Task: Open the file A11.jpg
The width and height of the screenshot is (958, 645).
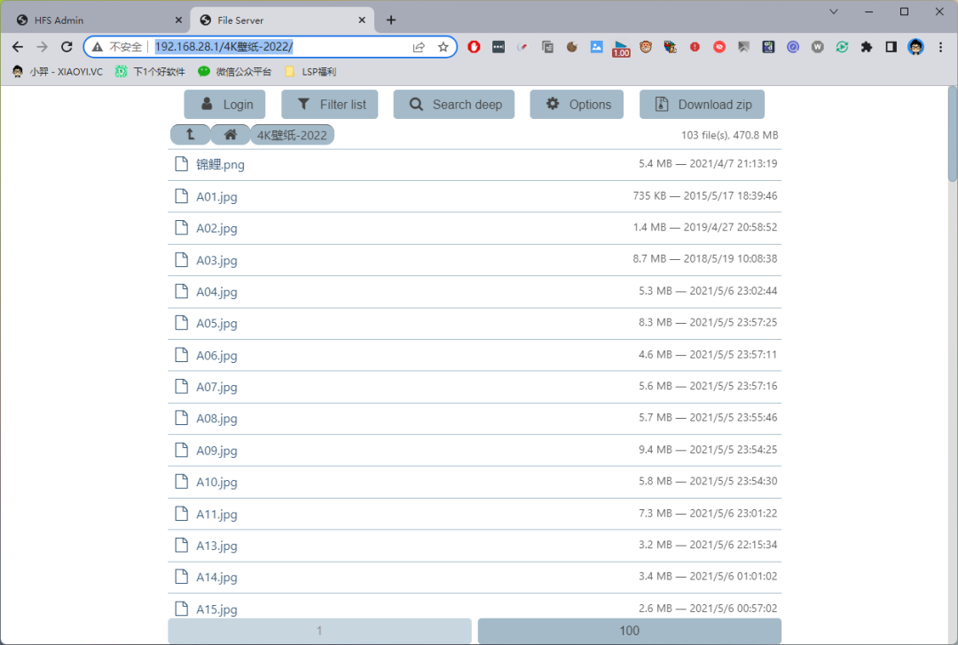Action: point(217,515)
